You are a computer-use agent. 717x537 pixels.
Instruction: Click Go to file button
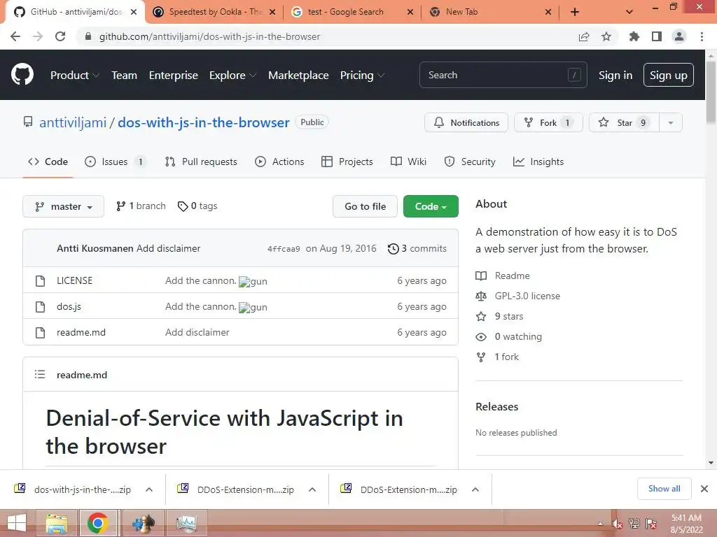(365, 206)
